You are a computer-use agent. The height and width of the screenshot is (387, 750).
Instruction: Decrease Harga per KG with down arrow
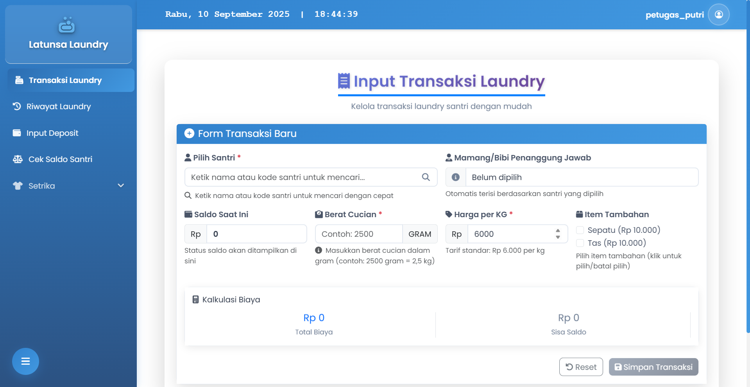coord(558,237)
